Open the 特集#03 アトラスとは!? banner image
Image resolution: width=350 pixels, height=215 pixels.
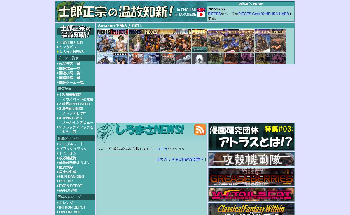point(251,137)
